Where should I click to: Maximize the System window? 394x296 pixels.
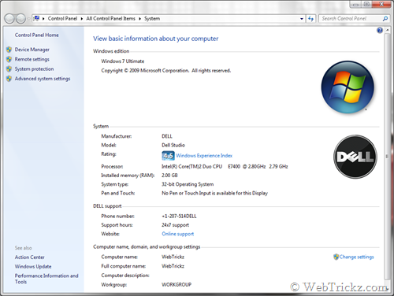click(367, 5)
